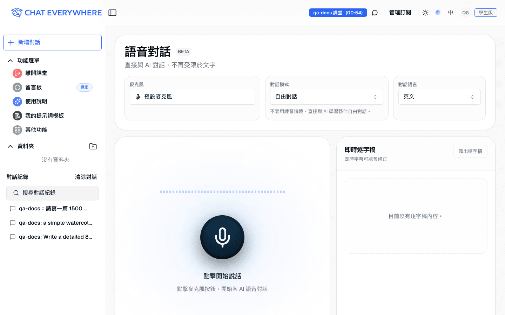This screenshot has width=505, height=315.
Task: Click the 對話記錄 heading
Action: pyautogui.click(x=18, y=177)
